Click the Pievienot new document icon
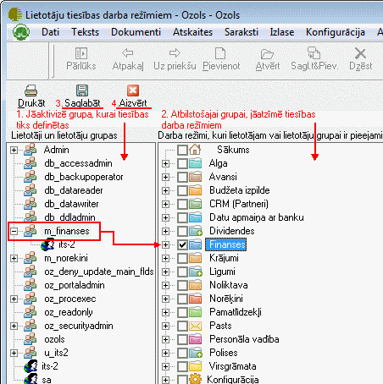 click(x=220, y=53)
